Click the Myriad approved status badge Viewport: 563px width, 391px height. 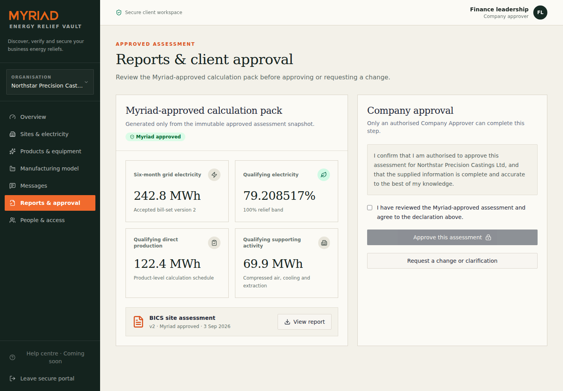point(155,137)
